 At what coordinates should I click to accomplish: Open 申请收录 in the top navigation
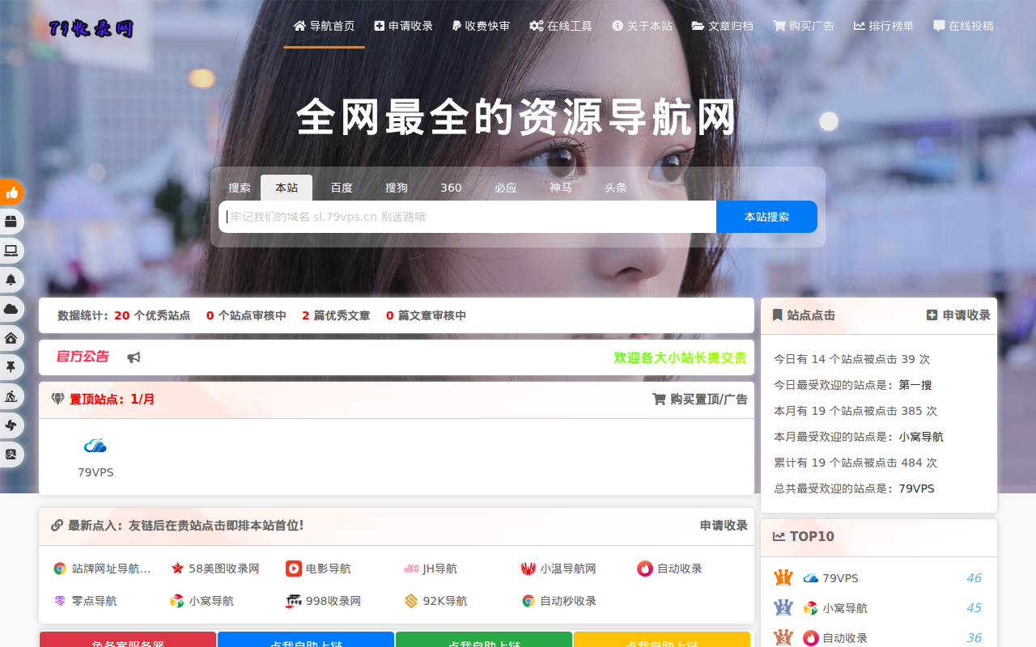[404, 26]
